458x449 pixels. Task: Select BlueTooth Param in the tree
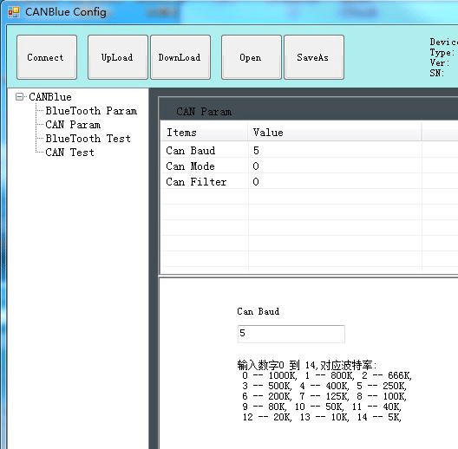coord(91,111)
